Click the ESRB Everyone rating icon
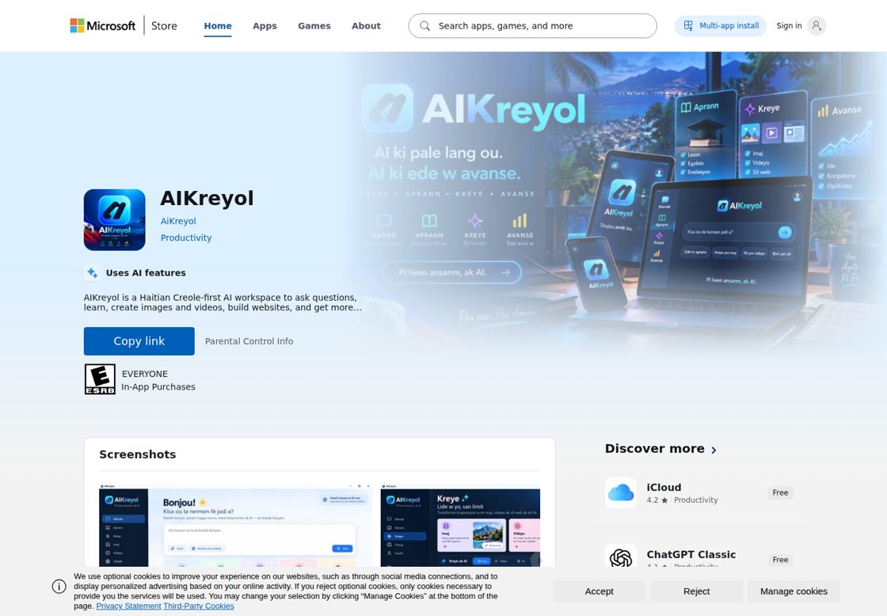Screen dimensions: 887x616 100,379
